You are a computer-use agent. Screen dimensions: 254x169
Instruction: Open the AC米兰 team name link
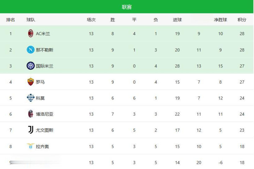(x=43, y=34)
